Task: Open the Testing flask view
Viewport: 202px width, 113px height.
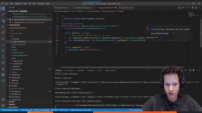Action: [3, 39]
